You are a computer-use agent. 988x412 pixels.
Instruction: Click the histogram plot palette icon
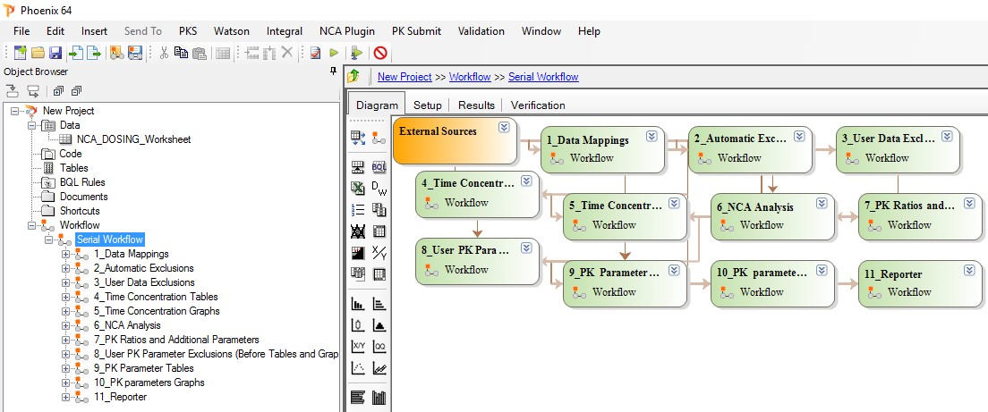tap(379, 325)
